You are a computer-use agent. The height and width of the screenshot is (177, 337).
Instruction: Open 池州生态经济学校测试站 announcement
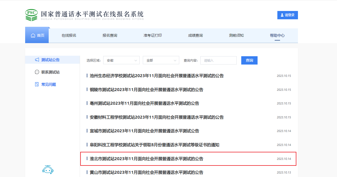pyautogui.click(x=156, y=76)
